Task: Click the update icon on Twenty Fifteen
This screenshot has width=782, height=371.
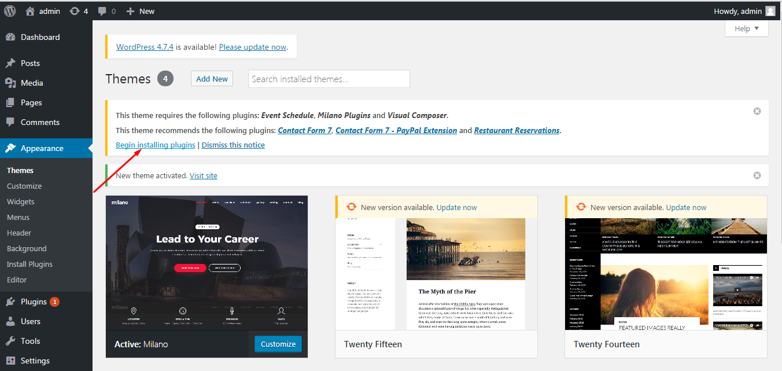Action: pyautogui.click(x=351, y=207)
